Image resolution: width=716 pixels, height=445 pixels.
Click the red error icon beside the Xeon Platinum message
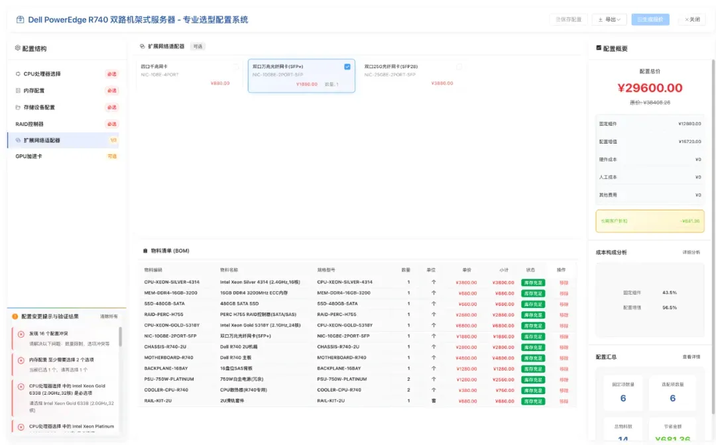coord(21,427)
